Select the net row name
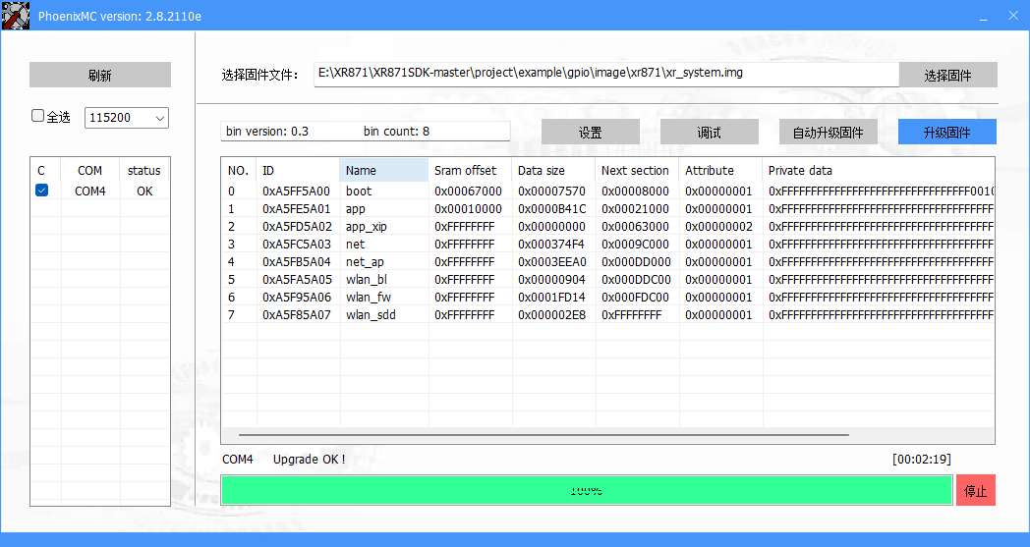The width and height of the screenshot is (1030, 547). (356, 245)
